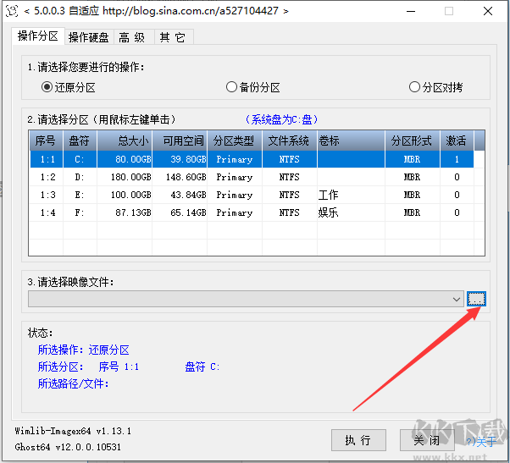Screen dimensions: 510x463
Task: Click the 卷标 column header
Action: point(351,141)
